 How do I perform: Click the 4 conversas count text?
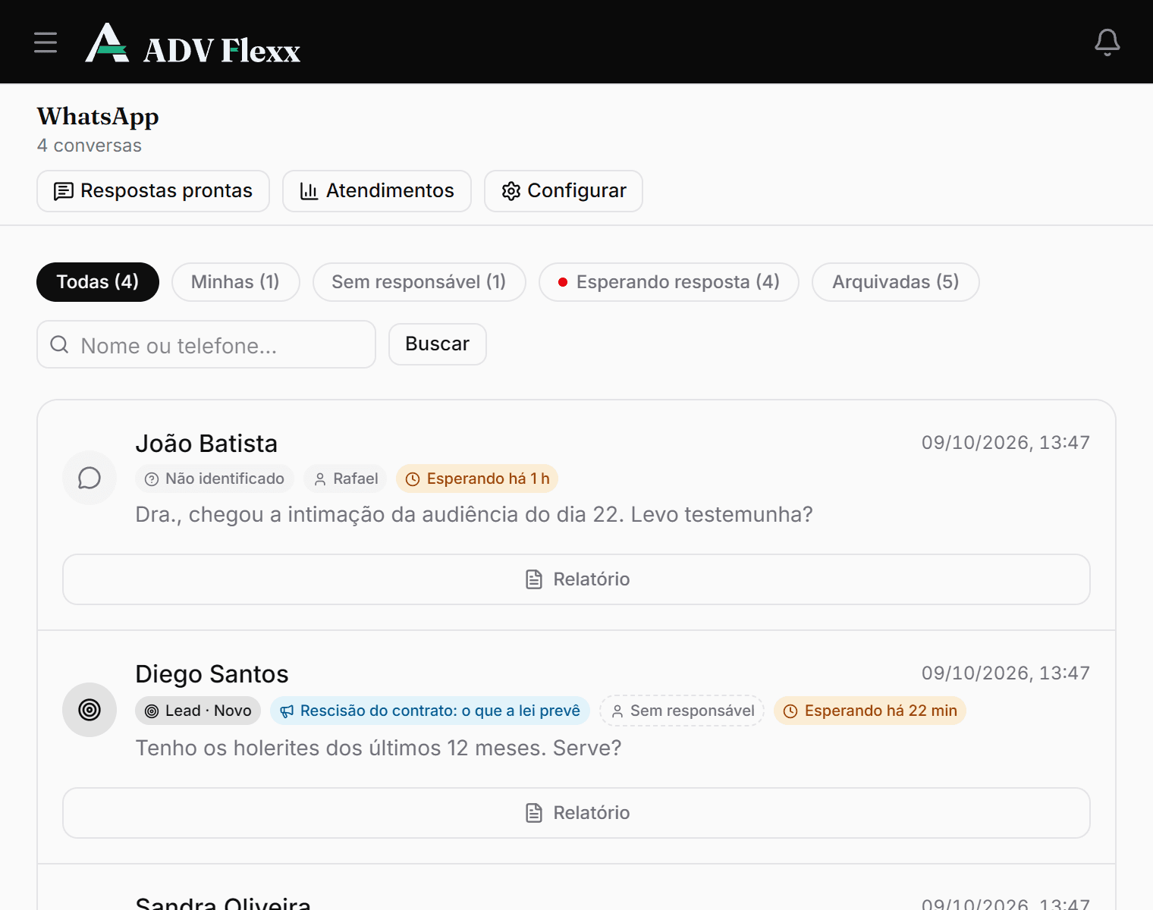click(90, 146)
